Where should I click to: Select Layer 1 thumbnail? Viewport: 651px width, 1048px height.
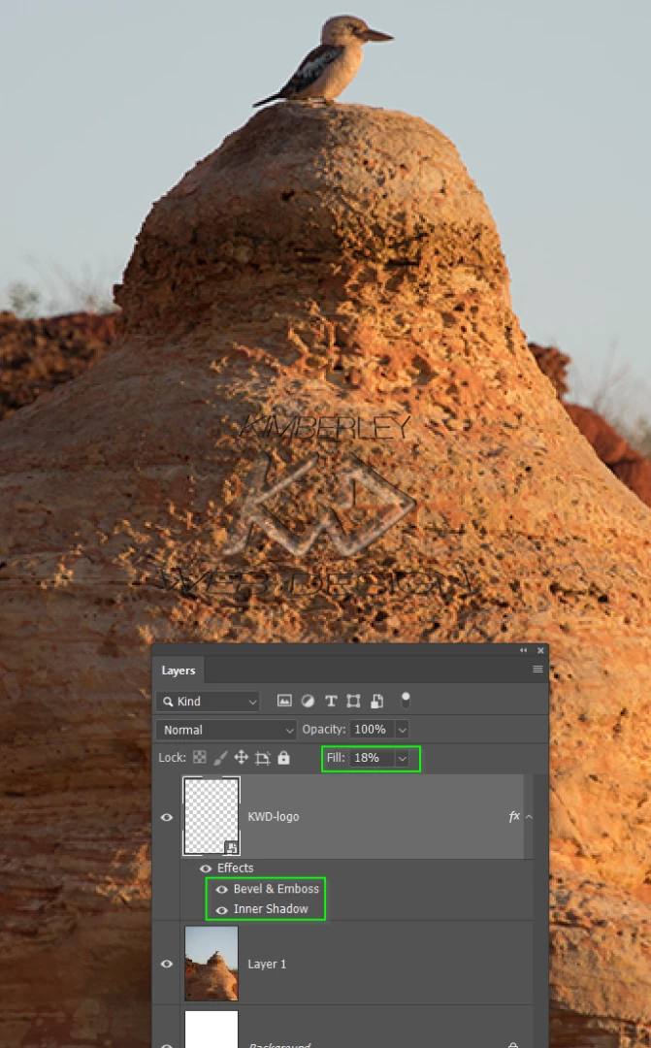coord(212,964)
